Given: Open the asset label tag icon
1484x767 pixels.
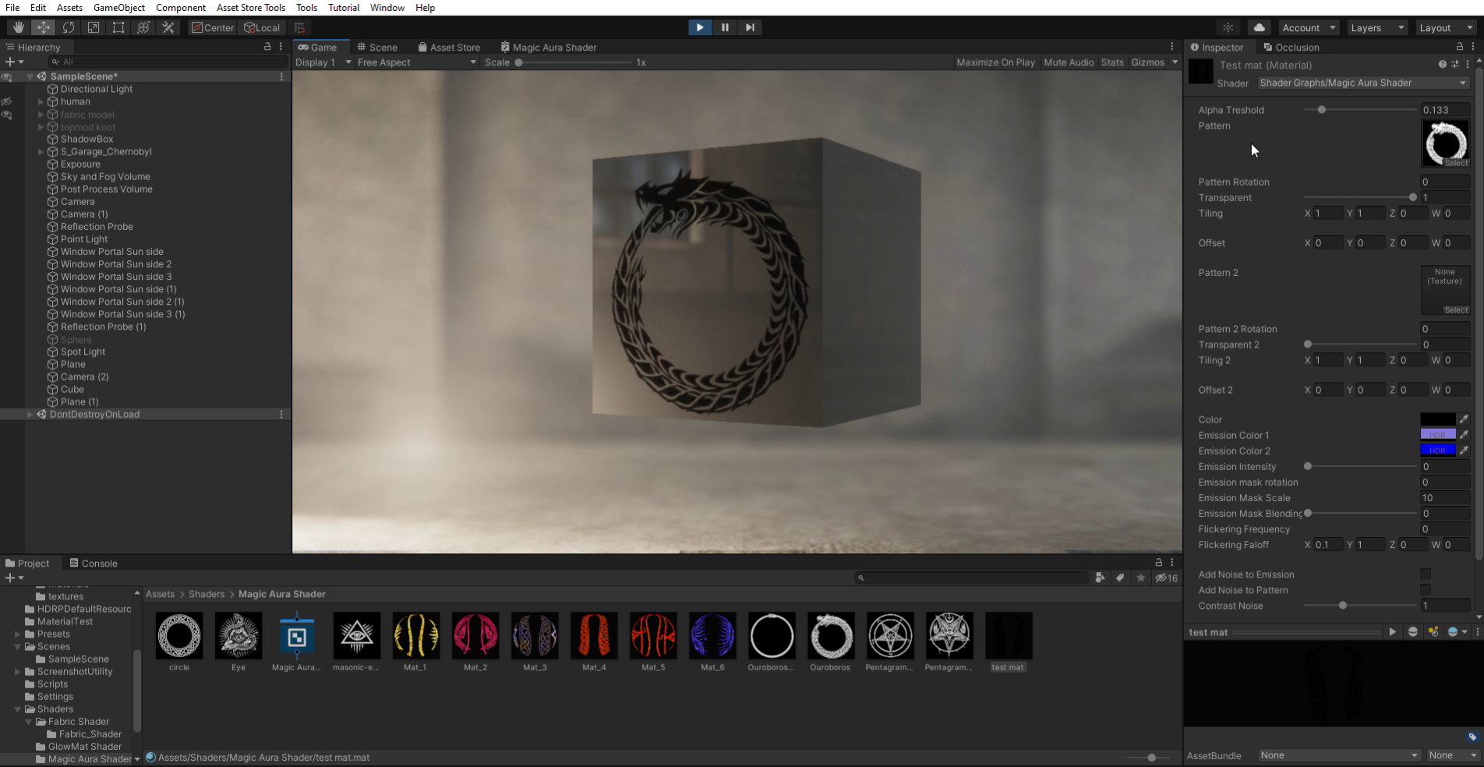Looking at the screenshot, I should point(1472,737).
